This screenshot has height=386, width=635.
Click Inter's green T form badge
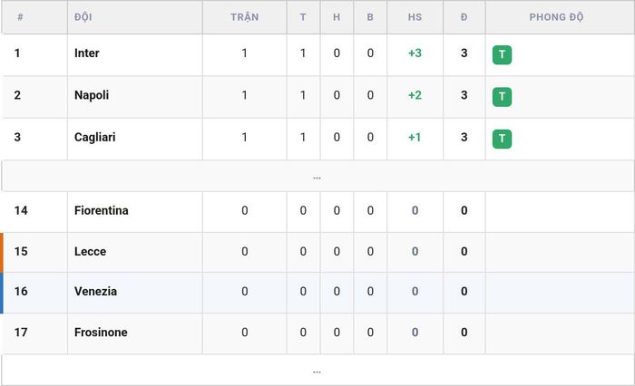tap(502, 54)
